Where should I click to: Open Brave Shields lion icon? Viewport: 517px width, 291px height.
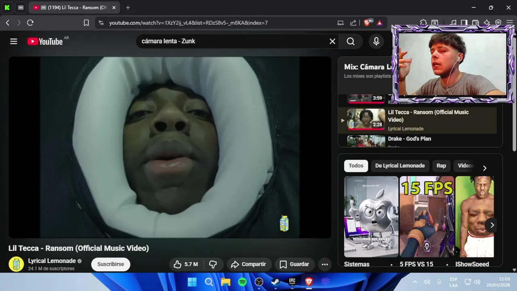coord(367,23)
